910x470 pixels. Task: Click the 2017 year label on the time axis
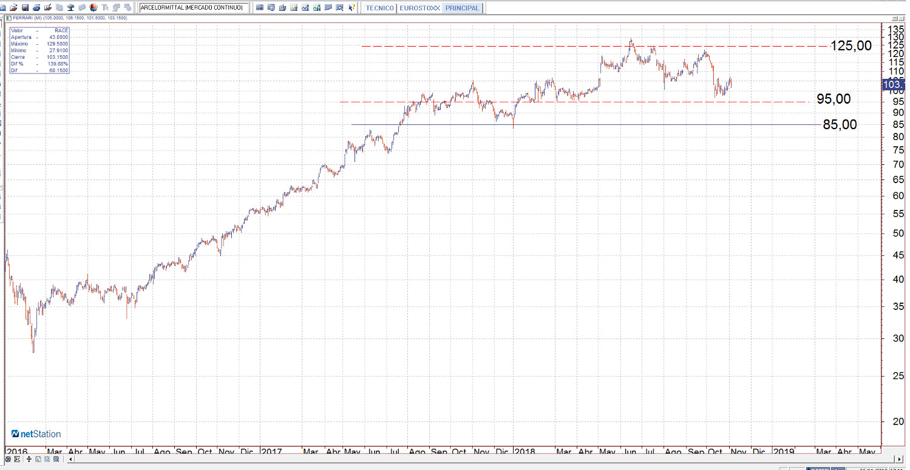coord(271,452)
